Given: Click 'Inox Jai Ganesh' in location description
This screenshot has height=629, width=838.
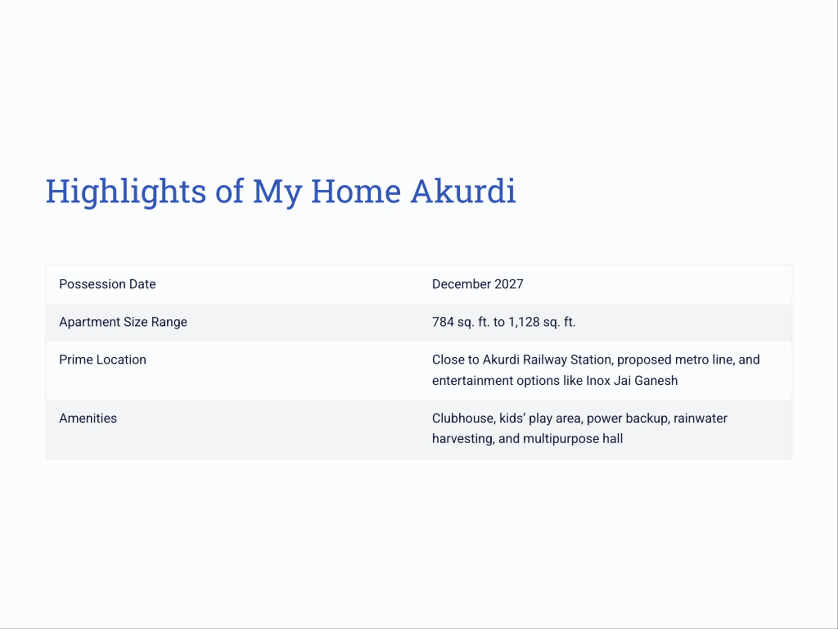Looking at the screenshot, I should point(631,380).
